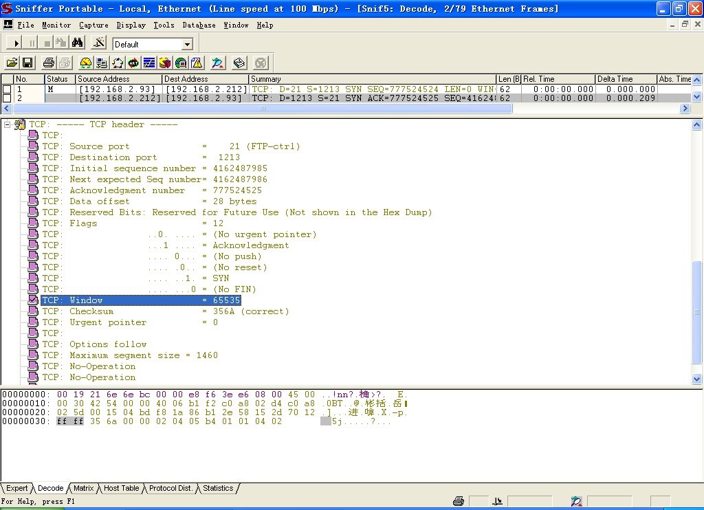Click the Dest Address column header
Viewport: 704px width, 510px height.
pos(206,79)
